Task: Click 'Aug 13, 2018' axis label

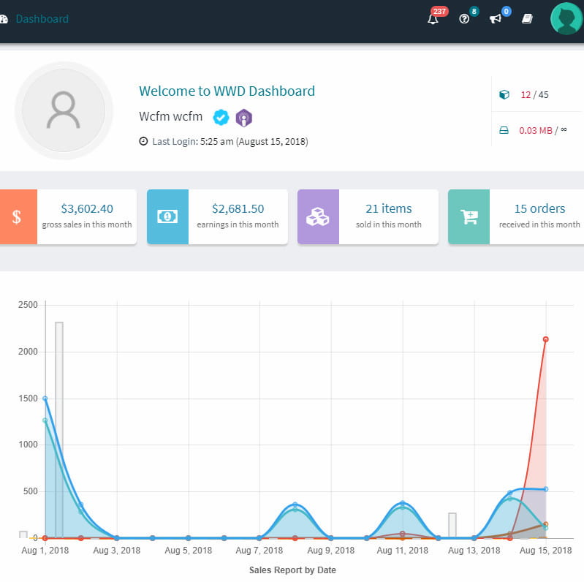Action: pyautogui.click(x=474, y=551)
